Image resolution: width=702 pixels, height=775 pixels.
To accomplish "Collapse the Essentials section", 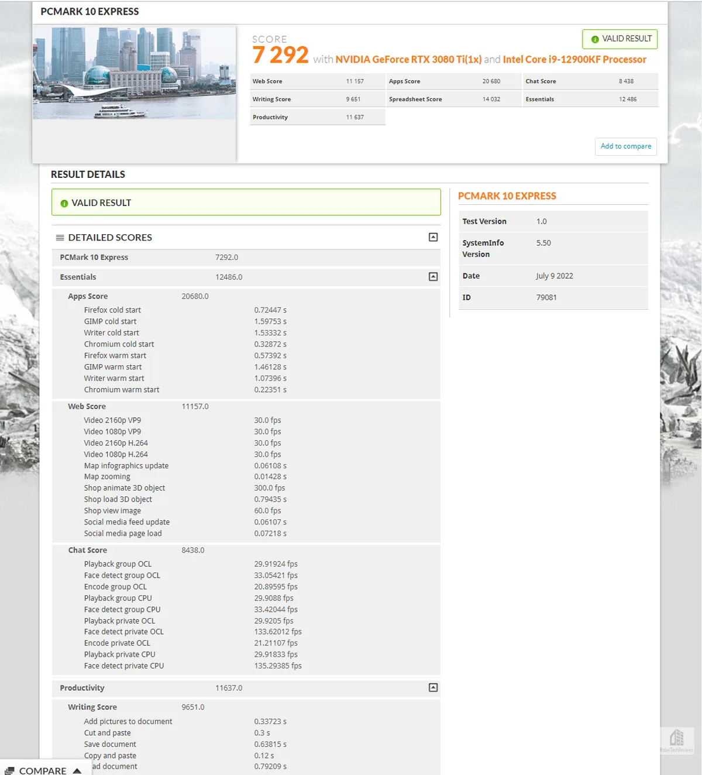I will point(433,277).
